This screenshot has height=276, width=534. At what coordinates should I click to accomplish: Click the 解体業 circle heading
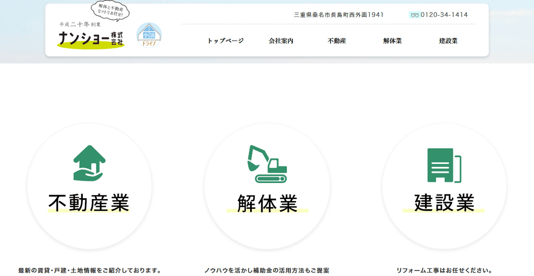pos(267,203)
